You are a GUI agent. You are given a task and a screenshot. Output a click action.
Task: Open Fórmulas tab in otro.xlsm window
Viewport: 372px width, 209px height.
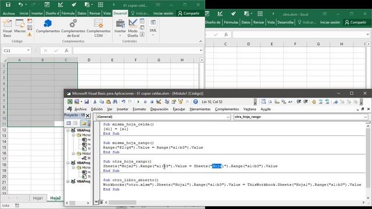click(231, 22)
